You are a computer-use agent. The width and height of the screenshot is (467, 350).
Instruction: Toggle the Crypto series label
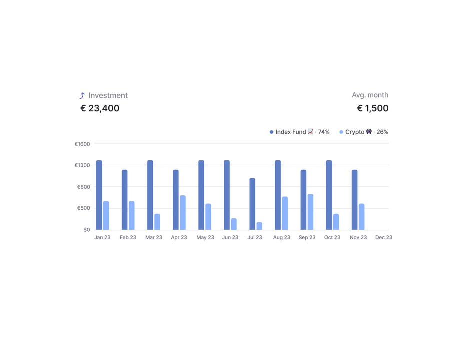click(x=355, y=132)
